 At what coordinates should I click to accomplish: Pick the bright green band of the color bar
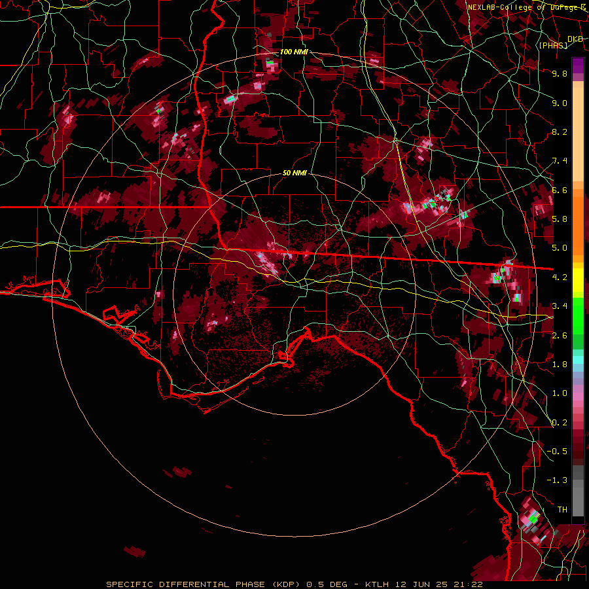point(578,315)
